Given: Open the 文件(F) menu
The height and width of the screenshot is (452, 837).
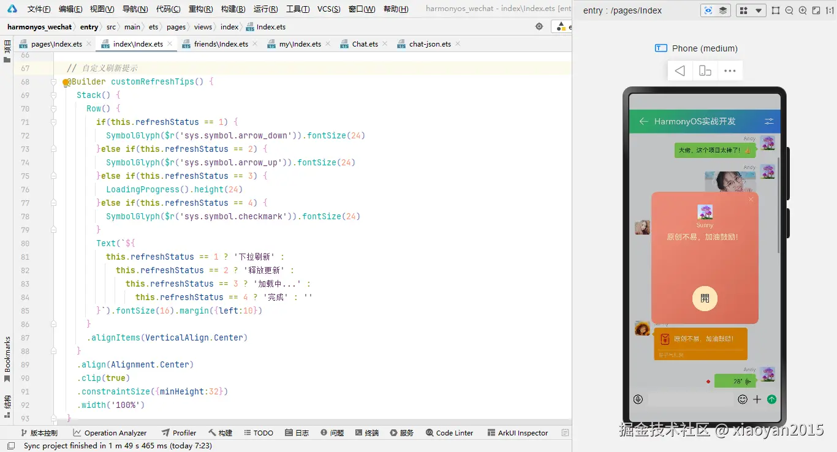Looking at the screenshot, I should 39,9.
